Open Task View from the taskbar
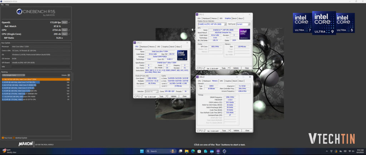This screenshot has width=366, height=155. pyautogui.click(x=180, y=151)
